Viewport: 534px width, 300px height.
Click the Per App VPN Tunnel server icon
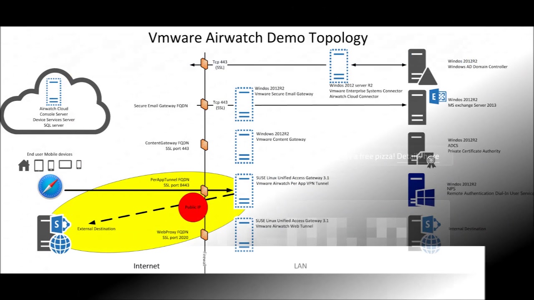click(244, 190)
